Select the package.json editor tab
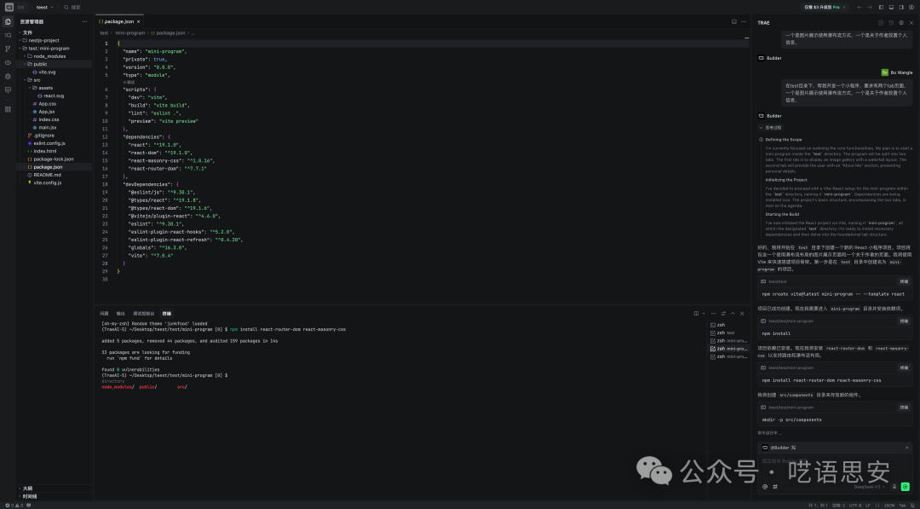This screenshot has width=920, height=509. [120, 20]
